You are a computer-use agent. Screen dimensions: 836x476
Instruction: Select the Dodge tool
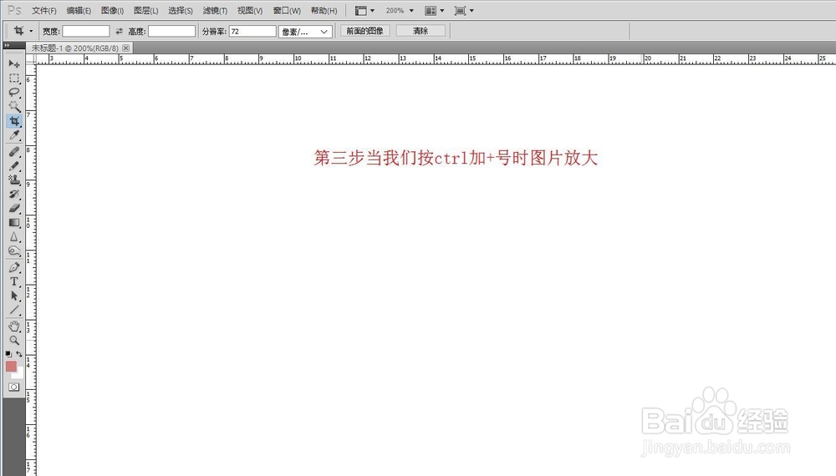pos(14,251)
